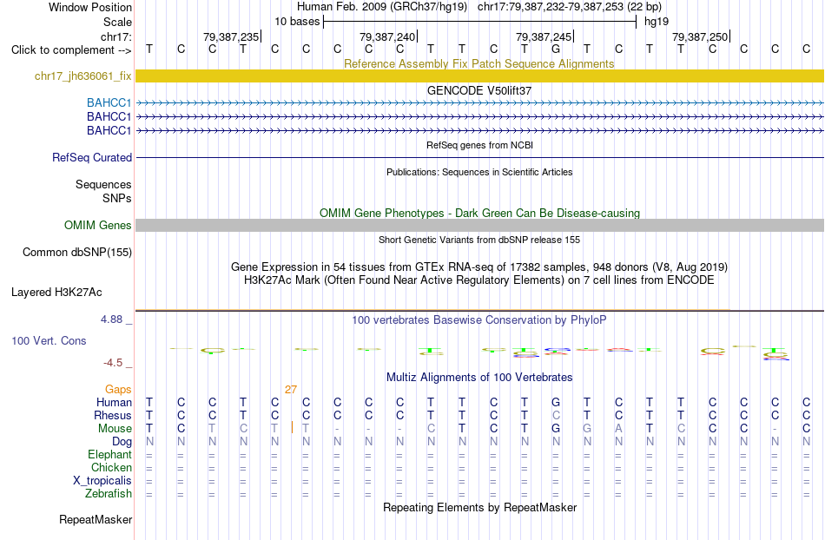
Task: Click the chr17: base position label
Action: click(115, 36)
